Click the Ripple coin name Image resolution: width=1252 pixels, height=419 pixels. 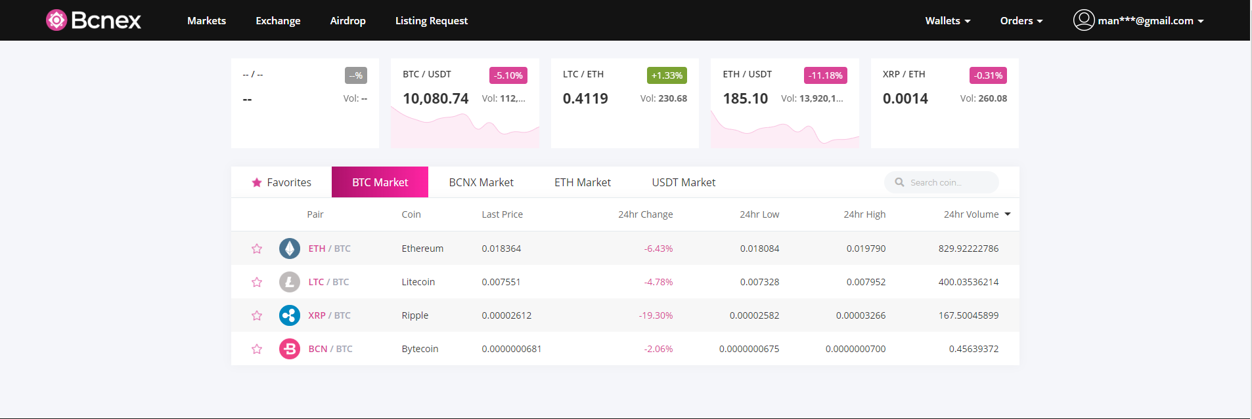415,315
